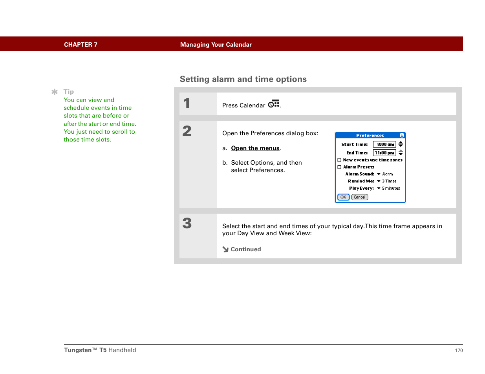Click Cancel in the Preferences dialog
Screen dimensions: 485x374
[x=359, y=197]
